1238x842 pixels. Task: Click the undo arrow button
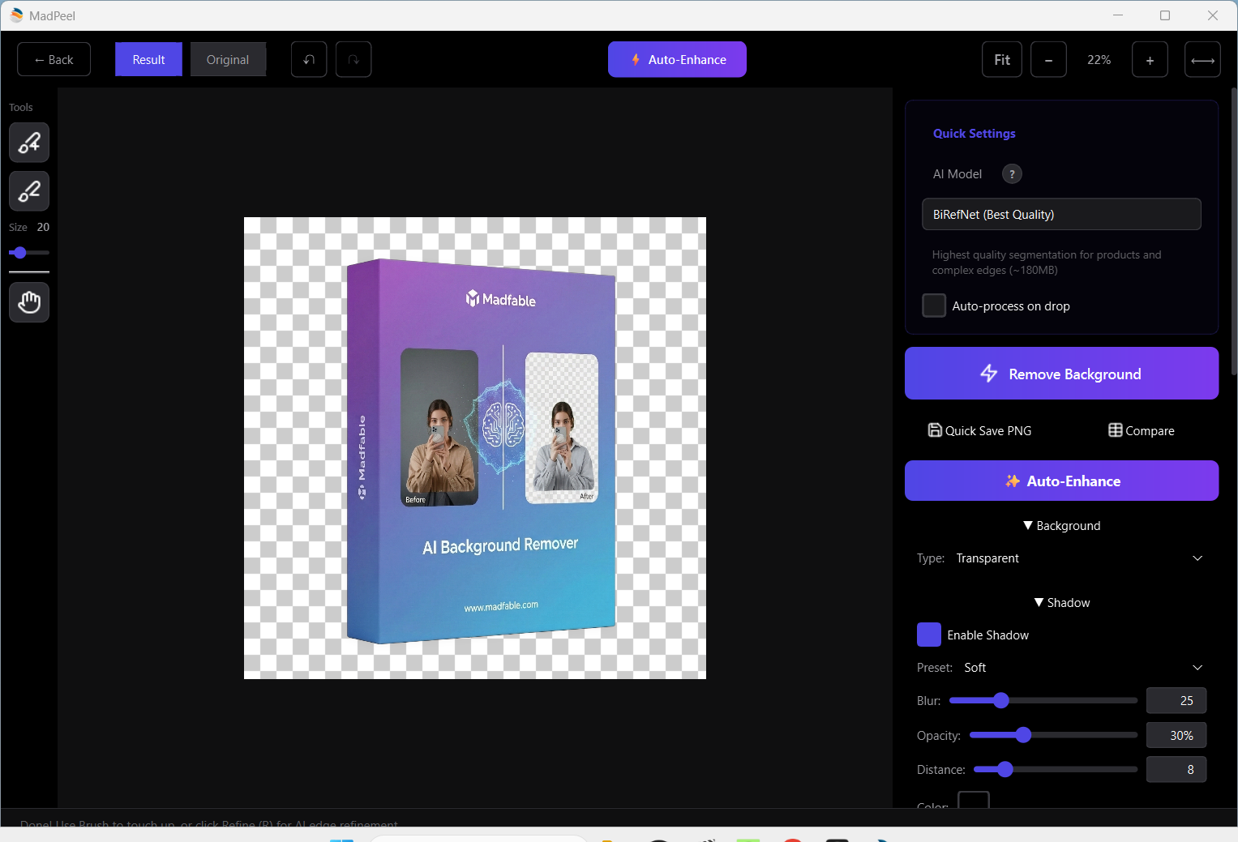pos(309,60)
